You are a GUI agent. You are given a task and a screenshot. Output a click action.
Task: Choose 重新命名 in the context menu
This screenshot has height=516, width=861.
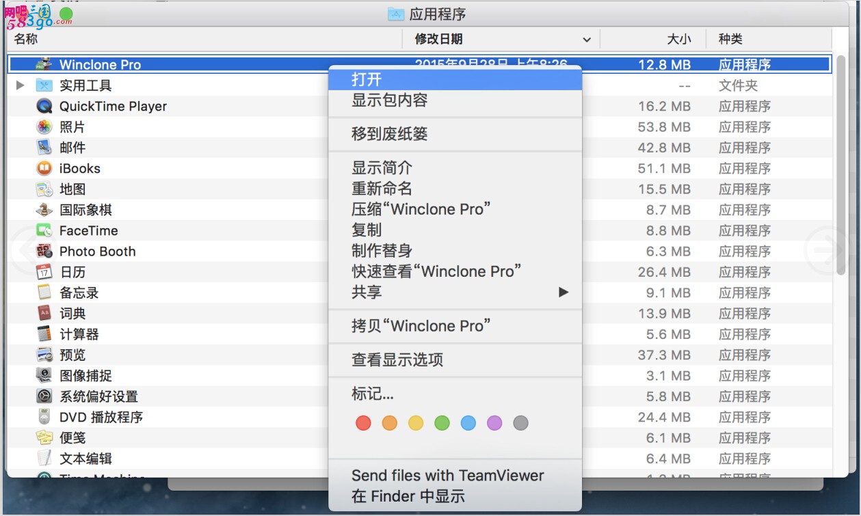455,189
